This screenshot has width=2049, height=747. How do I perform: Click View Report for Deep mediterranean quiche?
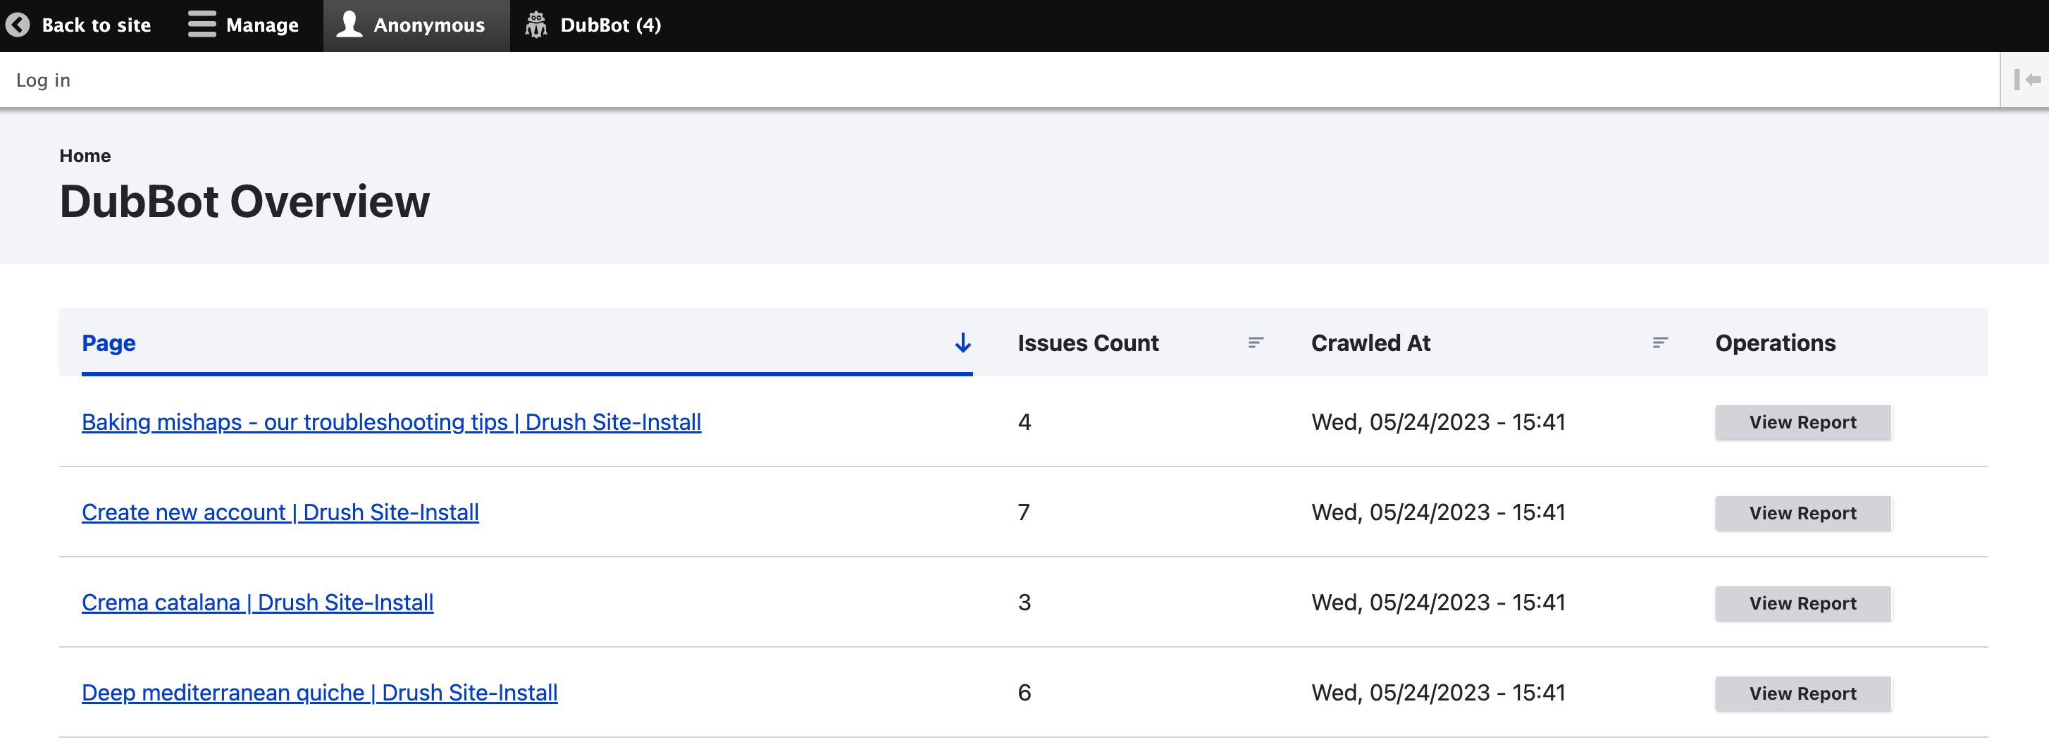click(x=1802, y=693)
